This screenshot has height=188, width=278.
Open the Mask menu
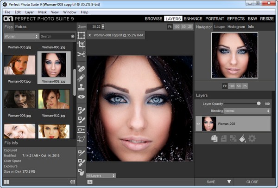(42, 12)
